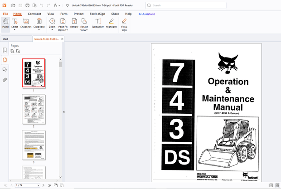Open the View ribbon tab
Viewport: 281px width, 189px height.
coord(51,14)
